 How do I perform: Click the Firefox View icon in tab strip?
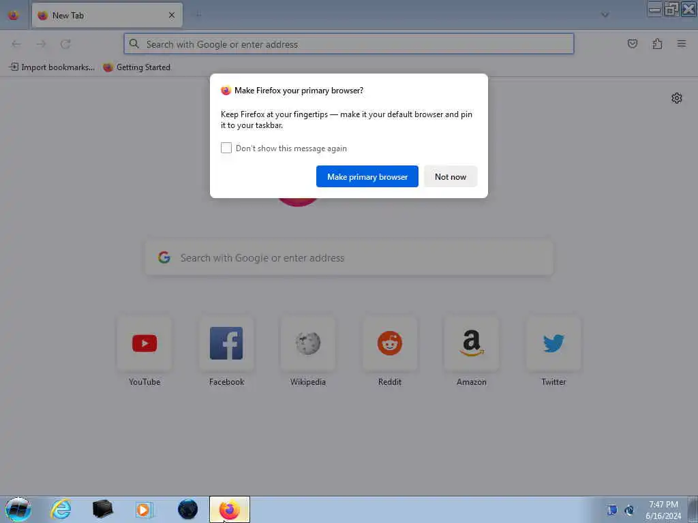[14, 15]
